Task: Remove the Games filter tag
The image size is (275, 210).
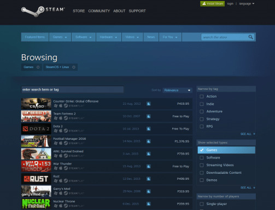Action: tap(38, 67)
